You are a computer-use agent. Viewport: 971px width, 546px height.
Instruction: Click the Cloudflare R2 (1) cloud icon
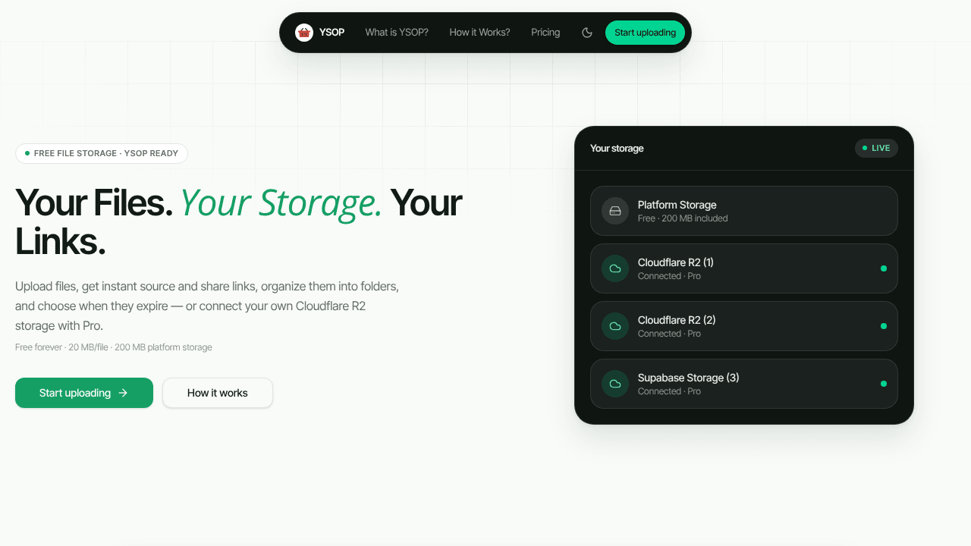click(615, 268)
